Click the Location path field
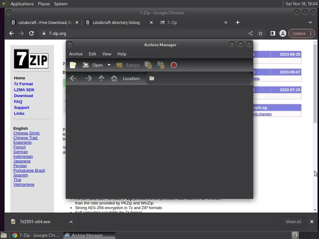319x239 pixels. [x=198, y=78]
